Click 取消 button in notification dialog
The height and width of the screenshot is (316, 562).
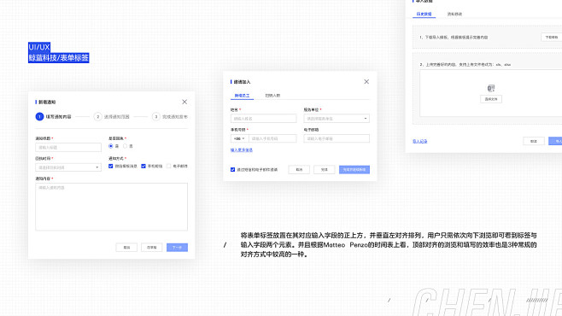coord(126,248)
